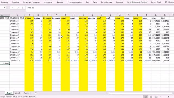Switch to sheet Лист1

(9, 93)
